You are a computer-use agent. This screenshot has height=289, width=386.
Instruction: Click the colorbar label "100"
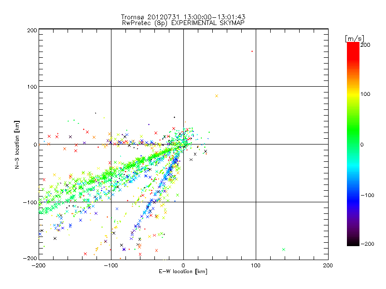pyautogui.click(x=365, y=94)
